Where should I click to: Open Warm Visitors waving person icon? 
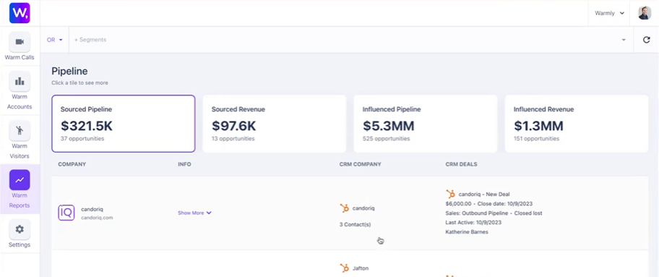point(20,130)
